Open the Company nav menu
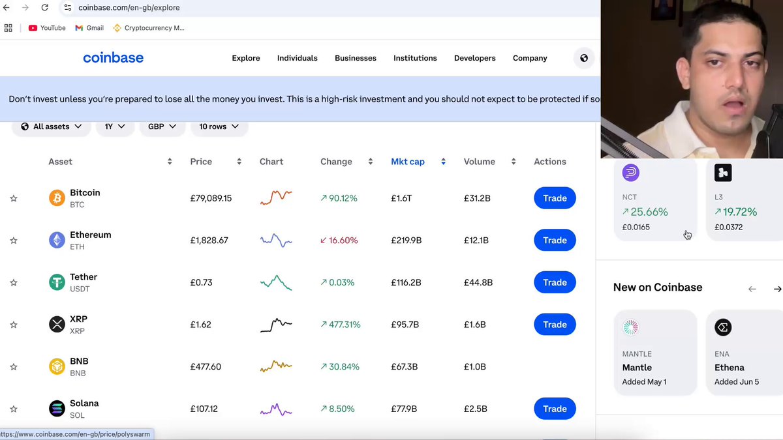Viewport: 783px width, 440px height. [x=530, y=58]
